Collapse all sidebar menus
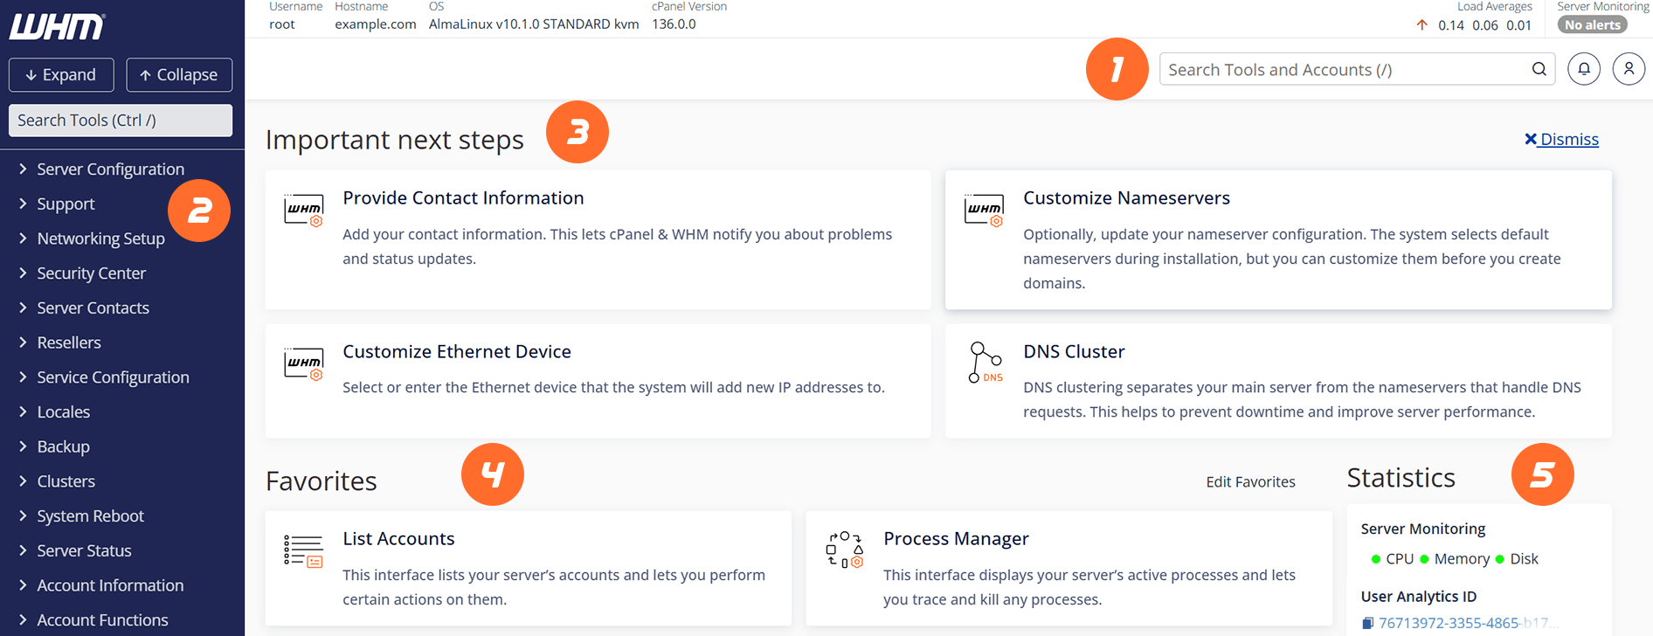 click(179, 75)
